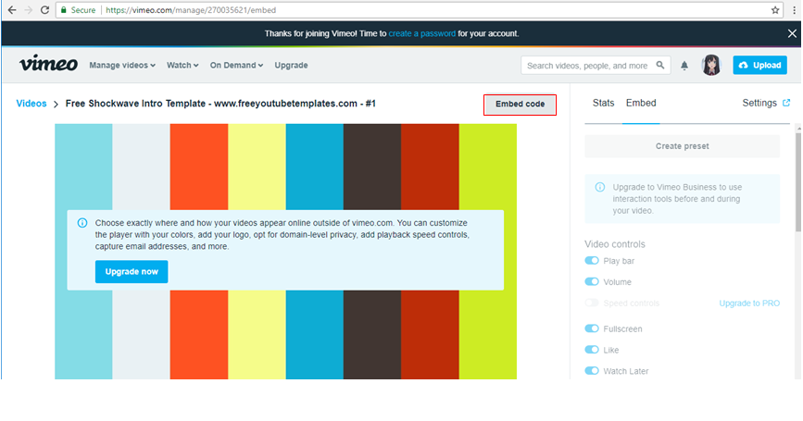Dismiss the create password banner
Image resolution: width=803 pixels, height=421 pixels.
[x=792, y=33]
